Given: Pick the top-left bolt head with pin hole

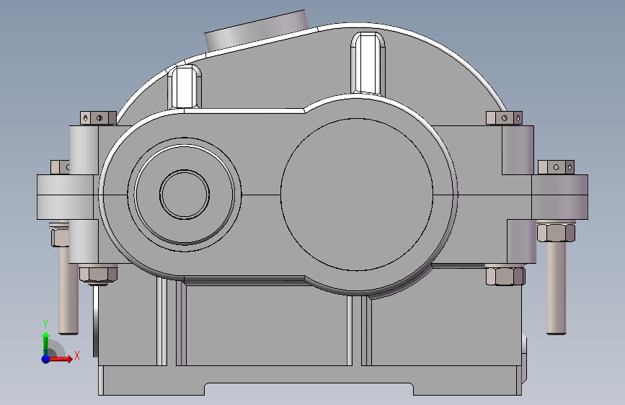Looking at the screenshot, I should pyautogui.click(x=98, y=118).
